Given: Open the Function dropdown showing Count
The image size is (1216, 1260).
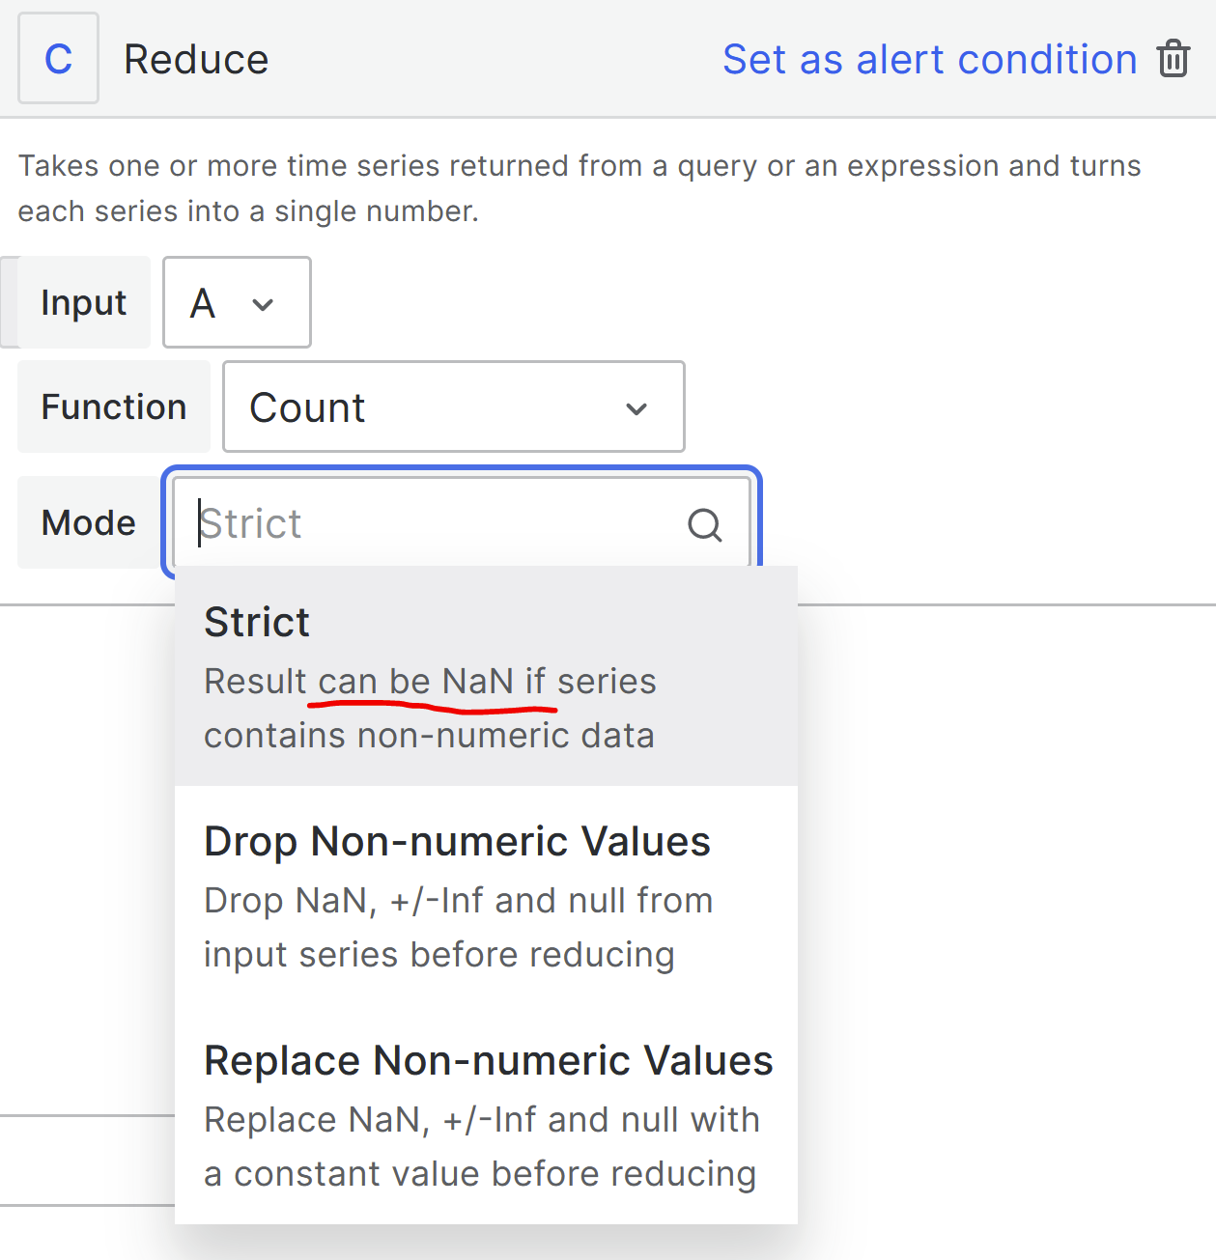Looking at the screenshot, I should click(x=453, y=406).
